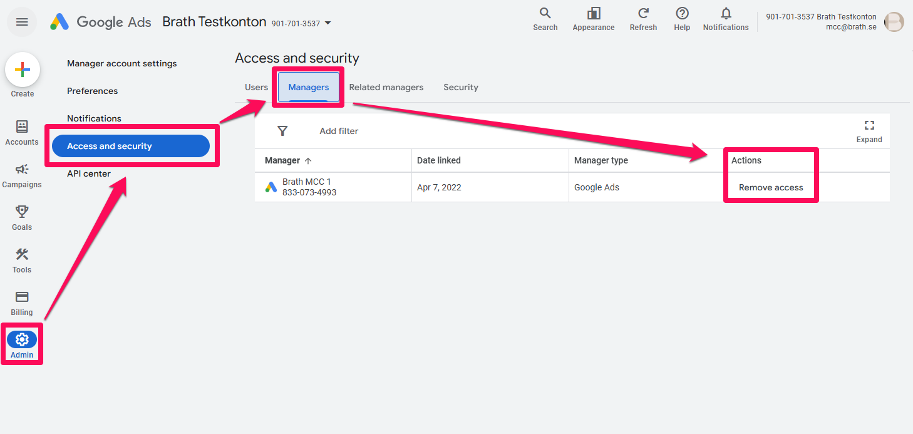913x434 pixels.
Task: Open Goals in sidebar
Action: 22,218
